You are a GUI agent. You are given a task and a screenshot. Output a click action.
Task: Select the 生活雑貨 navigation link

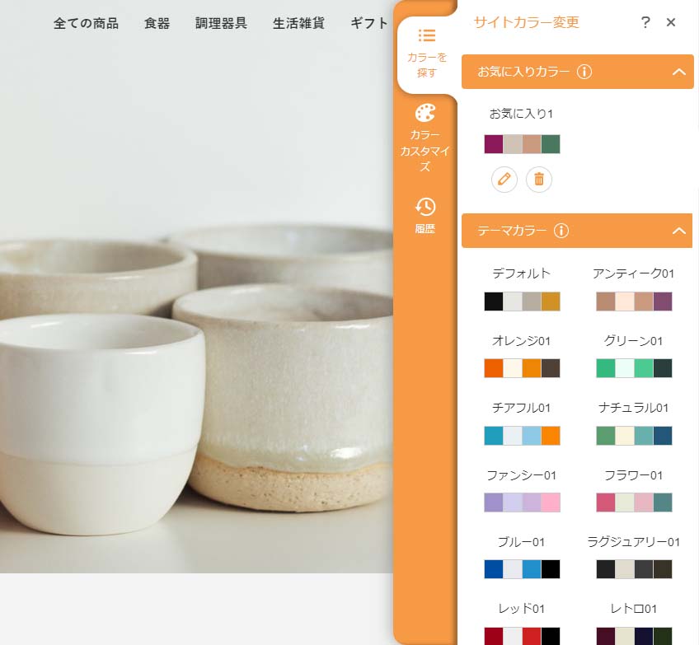click(x=298, y=23)
